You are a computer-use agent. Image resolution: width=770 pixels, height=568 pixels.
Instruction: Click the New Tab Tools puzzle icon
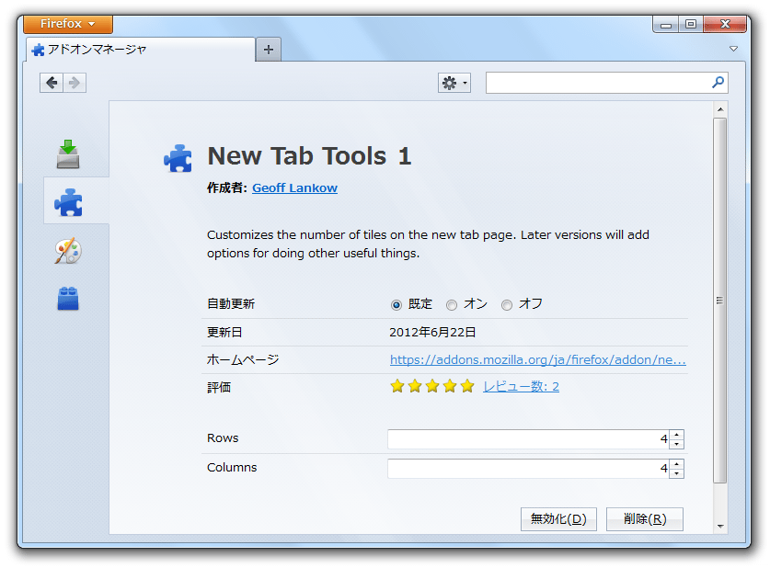click(178, 158)
